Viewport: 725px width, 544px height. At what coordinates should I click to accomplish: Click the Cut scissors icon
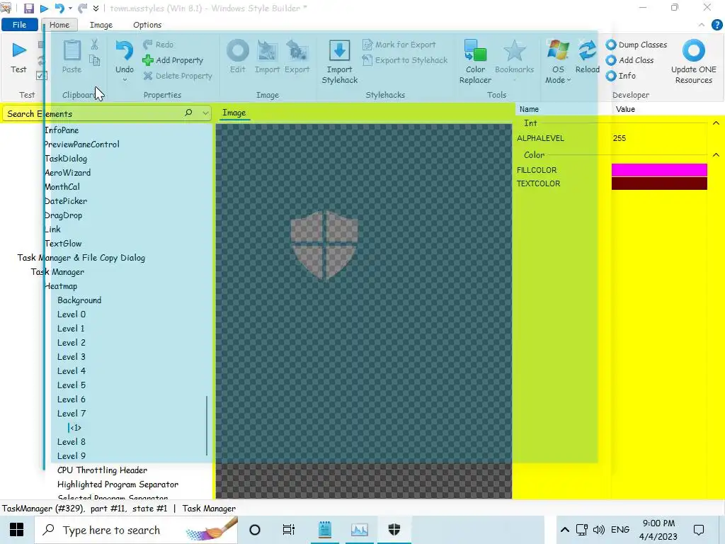pos(94,45)
